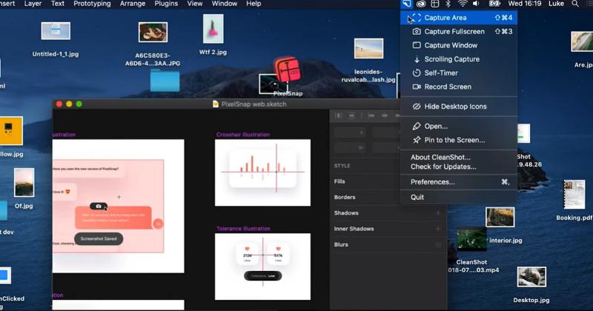
Task: Open the Bluetooth status menu
Action: point(448,4)
